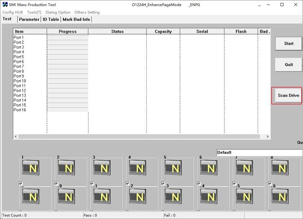Click the SMI Mass Production Tool title icon
This screenshot has width=303, height=219.
[5, 4]
